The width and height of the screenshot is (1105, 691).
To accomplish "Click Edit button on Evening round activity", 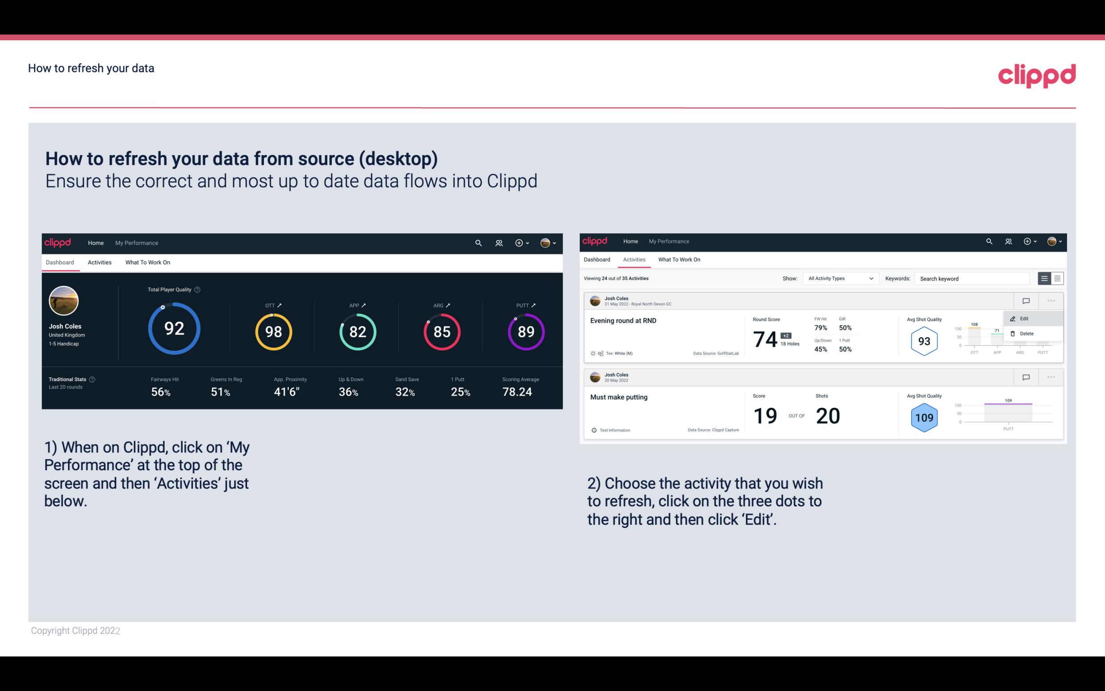I will 1025,318.
